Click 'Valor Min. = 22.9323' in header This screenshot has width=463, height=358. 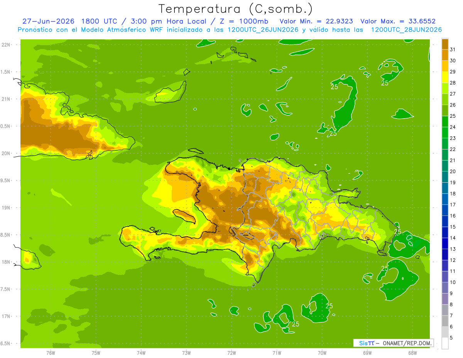(x=316, y=21)
